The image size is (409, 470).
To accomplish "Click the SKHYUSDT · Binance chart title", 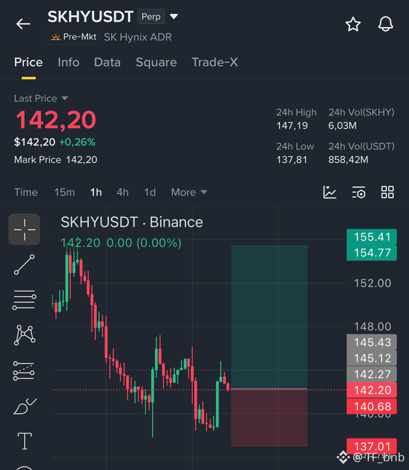I will coord(132,222).
